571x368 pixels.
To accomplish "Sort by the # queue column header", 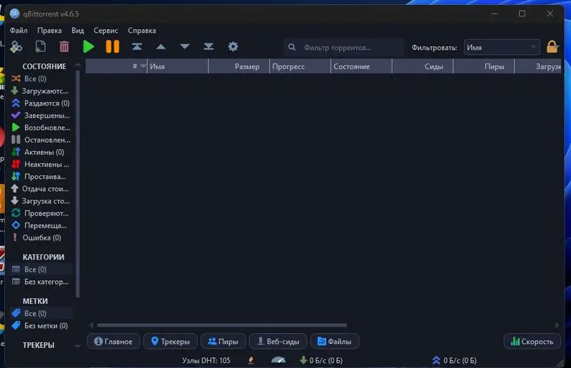I will (116, 66).
